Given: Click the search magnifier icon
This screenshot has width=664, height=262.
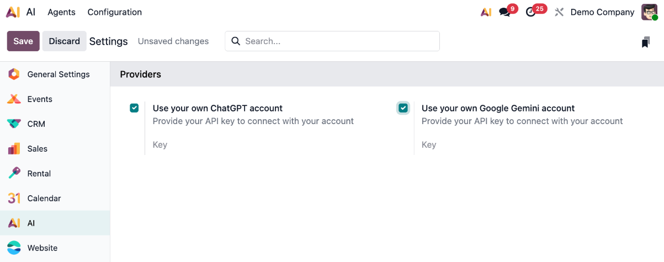Looking at the screenshot, I should coord(236,41).
